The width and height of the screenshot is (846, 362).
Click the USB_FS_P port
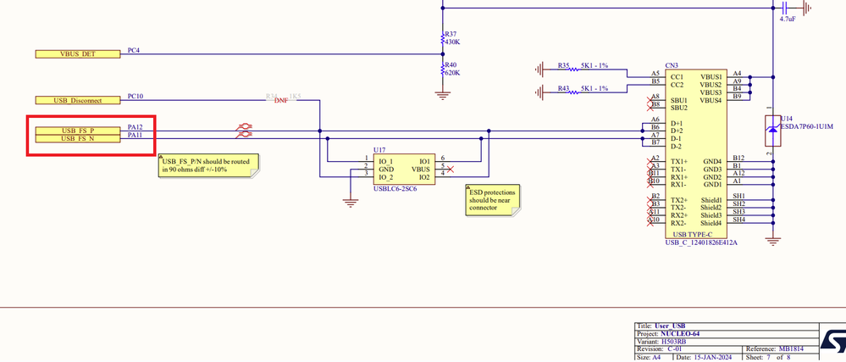click(78, 131)
